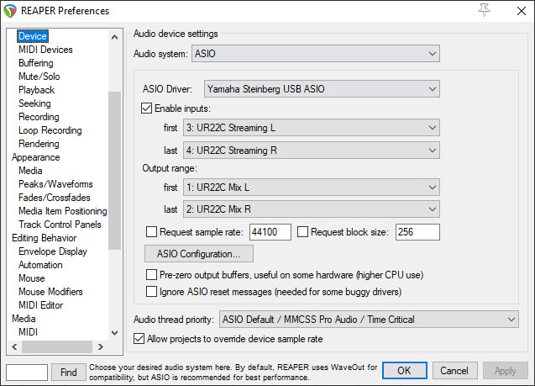
Task: Open MIDI Editor preferences
Action: pos(40,305)
